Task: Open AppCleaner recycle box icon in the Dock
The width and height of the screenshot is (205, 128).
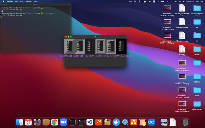Action: (107, 122)
